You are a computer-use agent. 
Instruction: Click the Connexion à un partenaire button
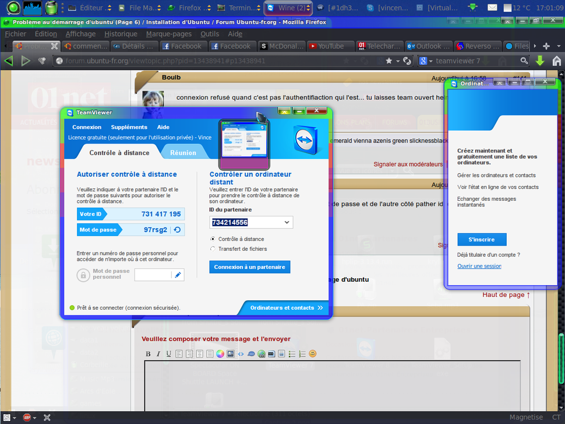click(x=250, y=267)
